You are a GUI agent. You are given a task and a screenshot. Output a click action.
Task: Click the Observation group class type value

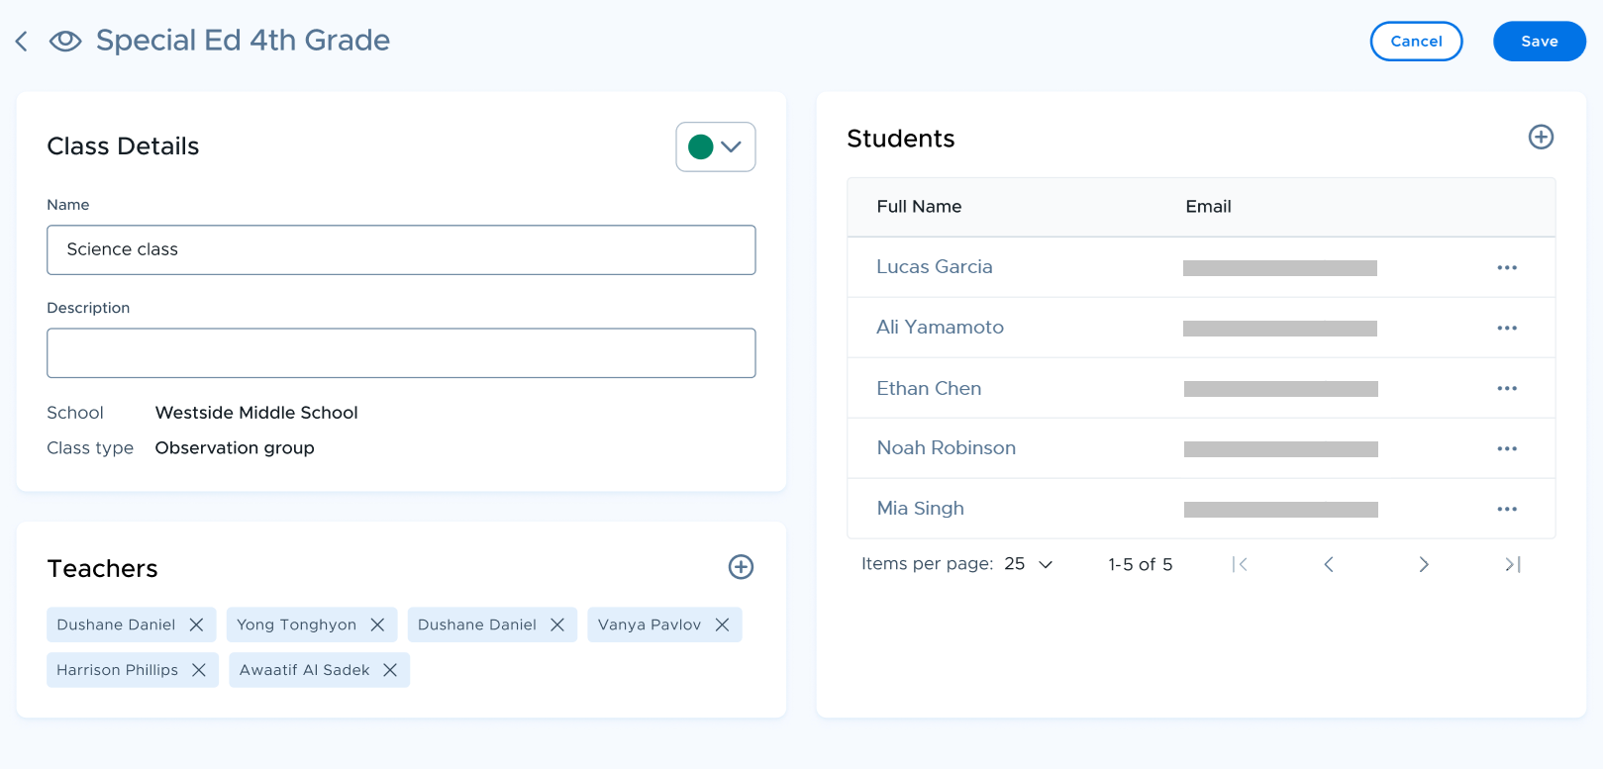click(x=235, y=448)
